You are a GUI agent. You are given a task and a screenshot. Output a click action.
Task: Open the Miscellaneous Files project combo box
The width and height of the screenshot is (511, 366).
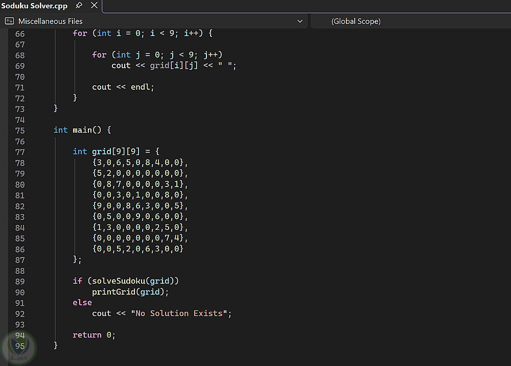(x=154, y=21)
